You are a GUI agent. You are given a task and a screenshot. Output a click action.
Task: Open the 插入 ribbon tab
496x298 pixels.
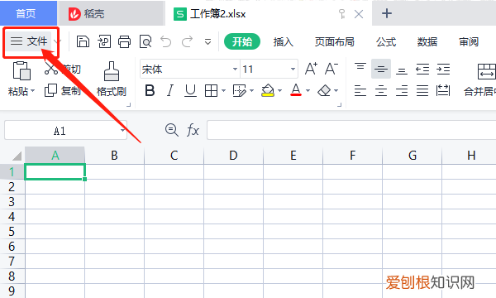pyautogui.click(x=283, y=41)
